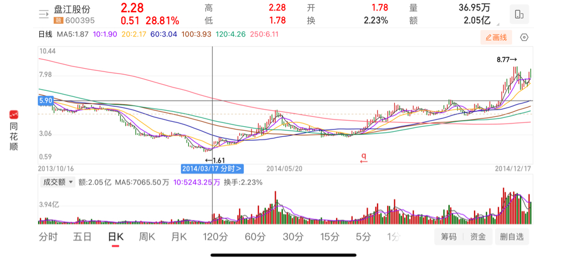567x262 pixels.
Task: Tap the 1.61 low price annotation
Action: click(215, 160)
